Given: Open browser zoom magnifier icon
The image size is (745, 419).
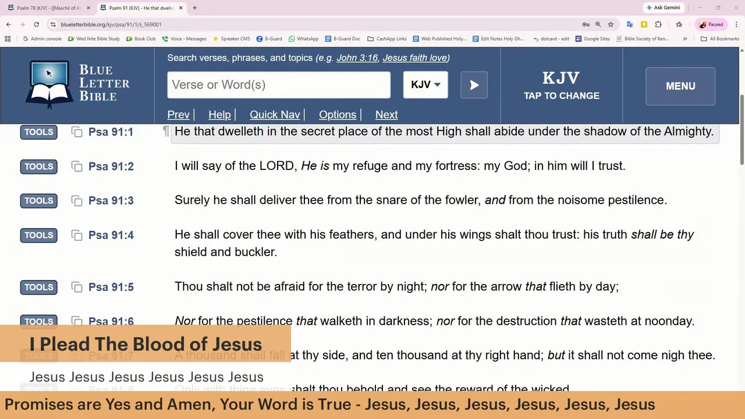Looking at the screenshot, I should (598, 24).
